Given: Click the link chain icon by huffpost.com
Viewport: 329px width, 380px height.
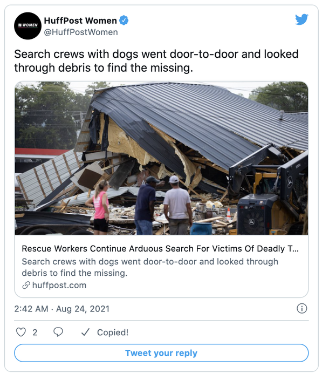Looking at the screenshot, I should (26, 285).
